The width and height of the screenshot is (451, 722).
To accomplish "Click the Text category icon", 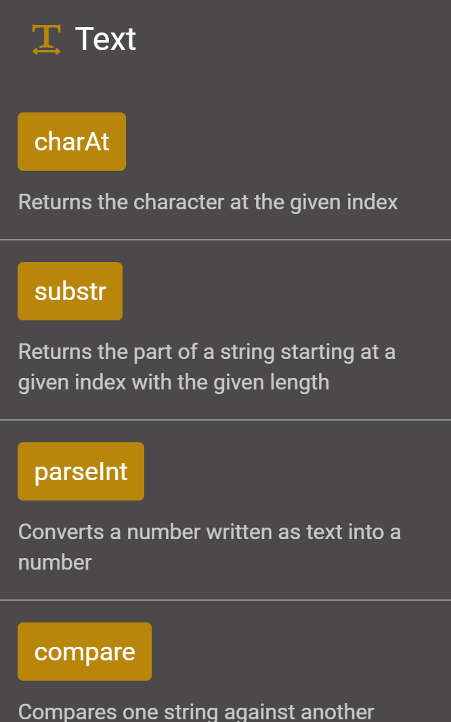I will [x=45, y=39].
